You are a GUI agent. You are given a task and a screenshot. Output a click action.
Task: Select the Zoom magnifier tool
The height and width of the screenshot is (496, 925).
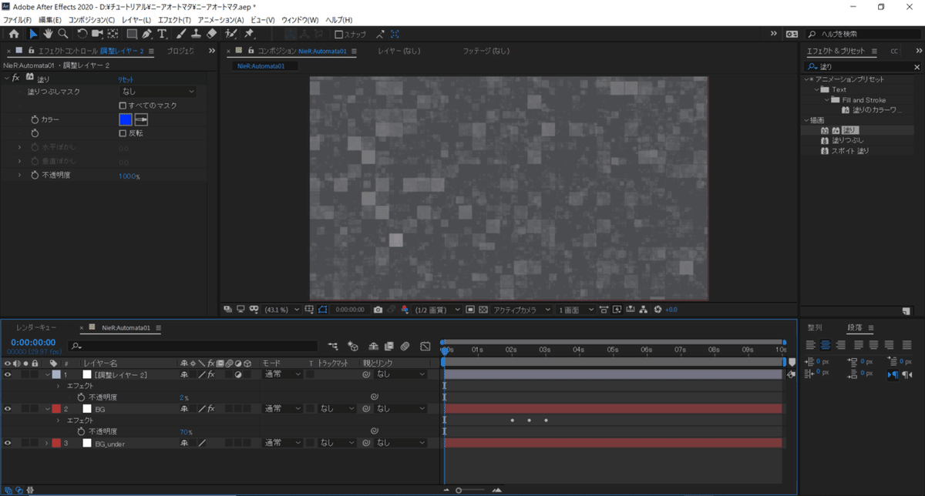(62, 34)
